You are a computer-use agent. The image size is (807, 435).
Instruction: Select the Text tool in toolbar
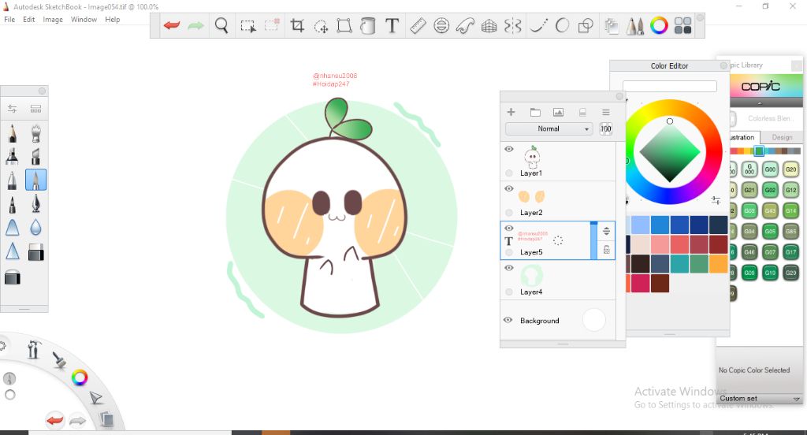tap(392, 26)
